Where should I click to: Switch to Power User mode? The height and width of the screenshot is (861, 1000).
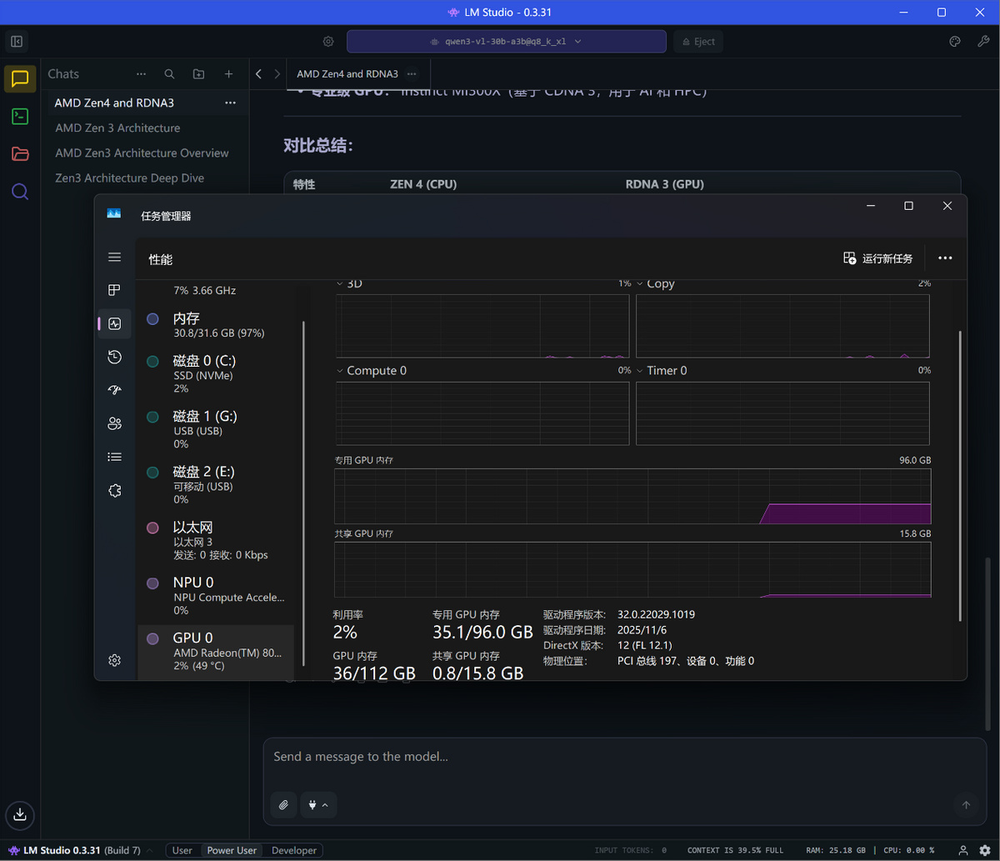click(232, 850)
